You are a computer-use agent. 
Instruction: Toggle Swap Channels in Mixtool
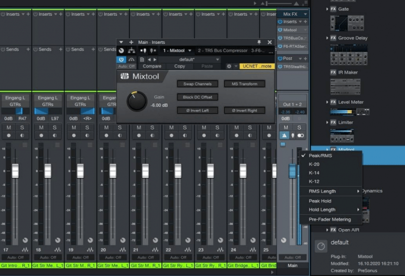[198, 84]
